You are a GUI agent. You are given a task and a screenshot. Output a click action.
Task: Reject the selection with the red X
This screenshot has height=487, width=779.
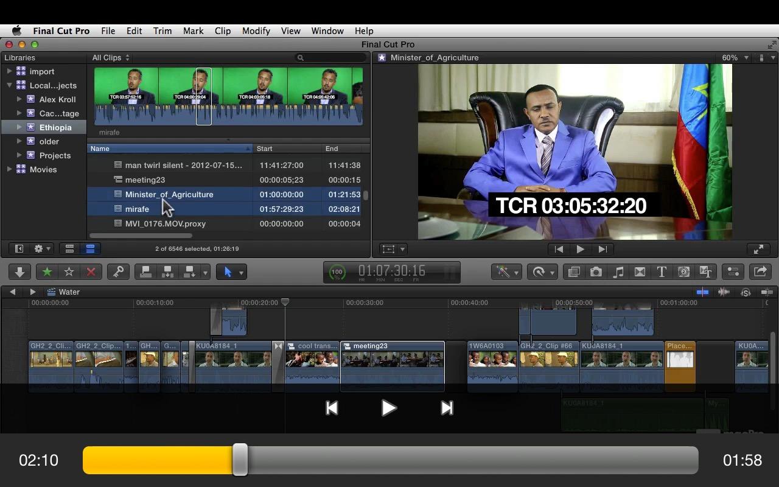(x=91, y=272)
